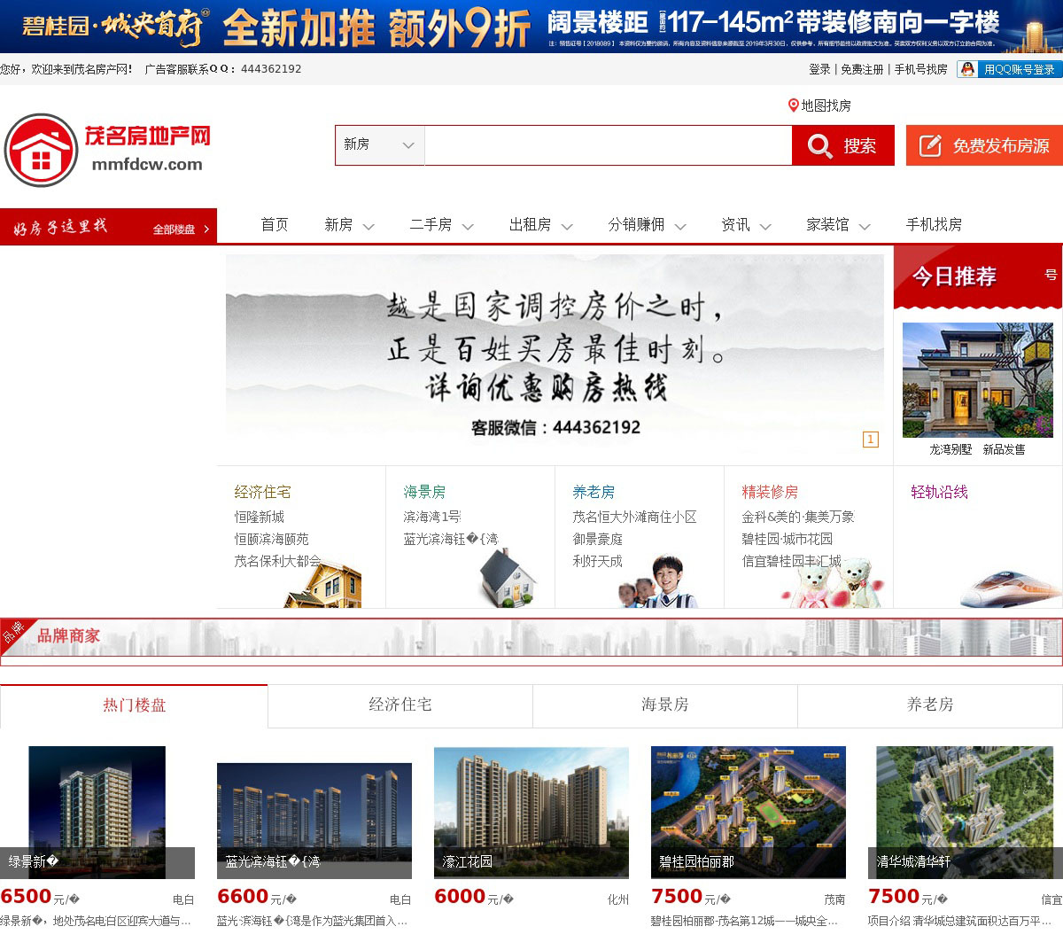Open 龙湾别墅 recommended villa thumbnail
Image resolution: width=1063 pixels, height=942 pixels.
[x=978, y=380]
